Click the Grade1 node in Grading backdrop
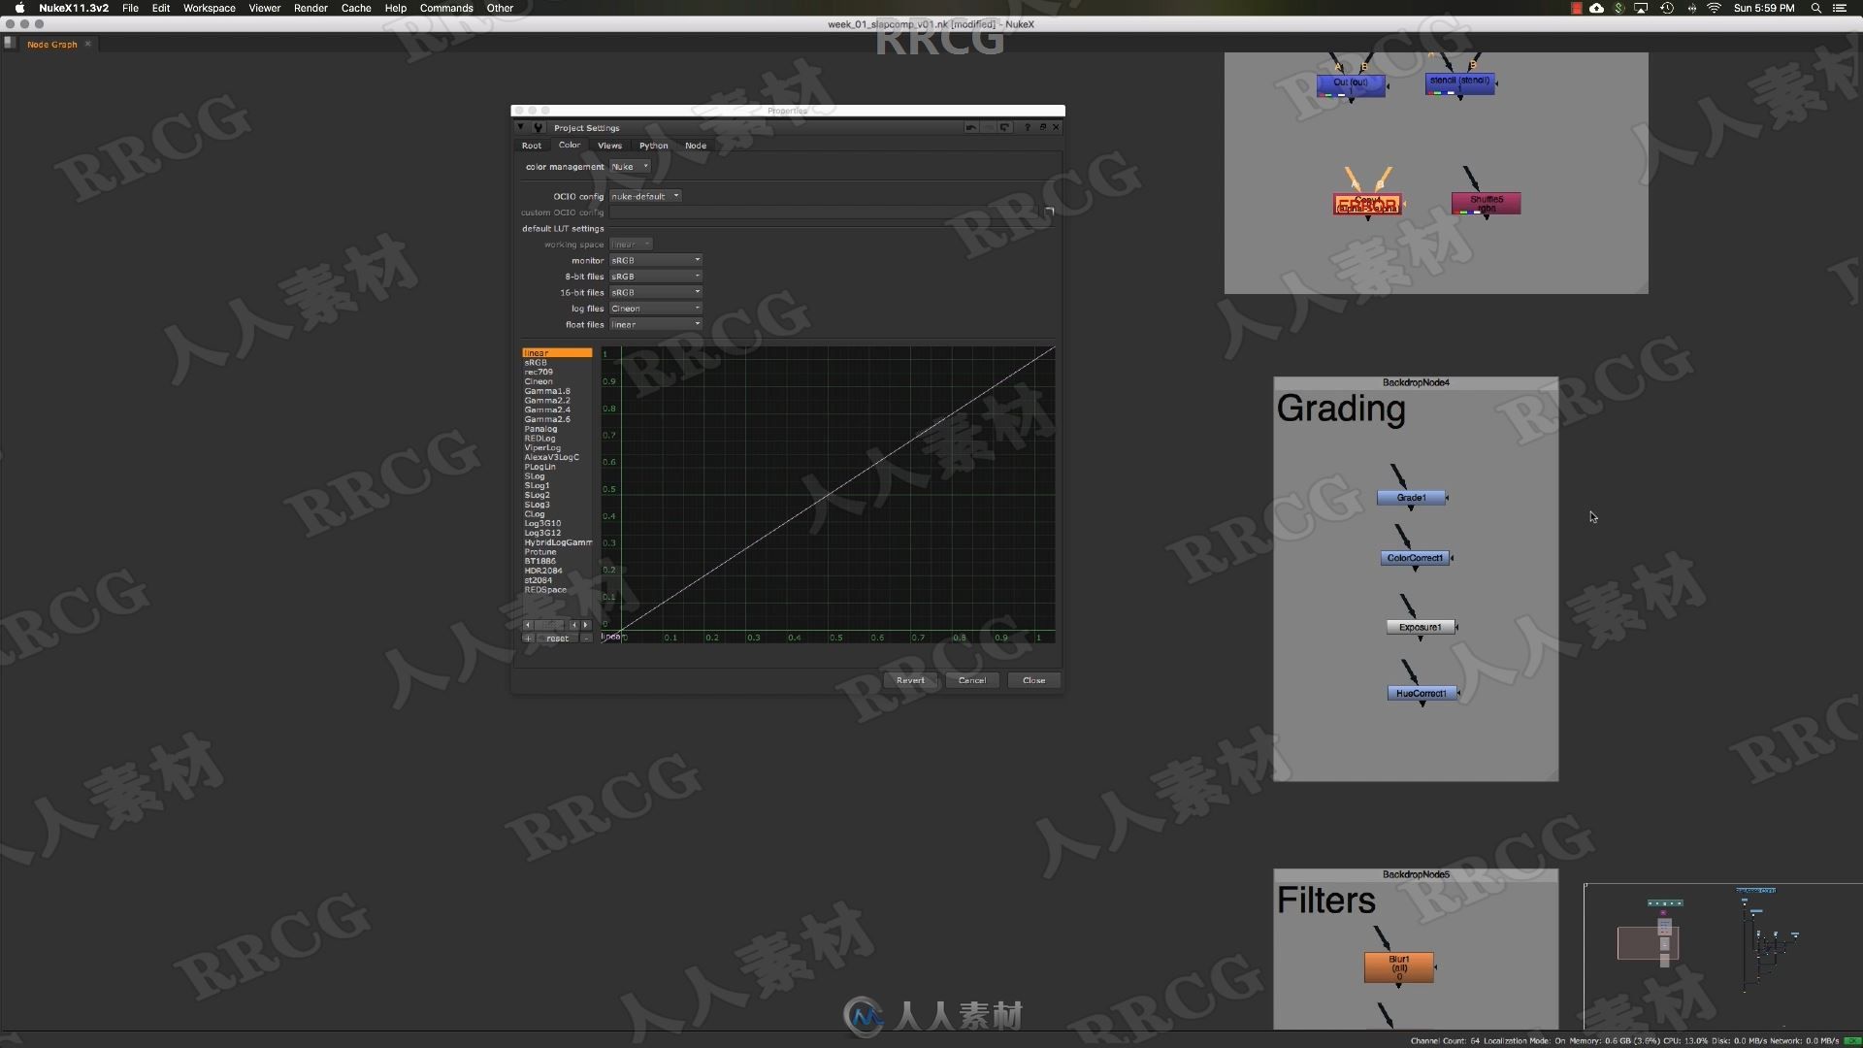This screenshot has height=1048, width=1863. pyautogui.click(x=1413, y=497)
